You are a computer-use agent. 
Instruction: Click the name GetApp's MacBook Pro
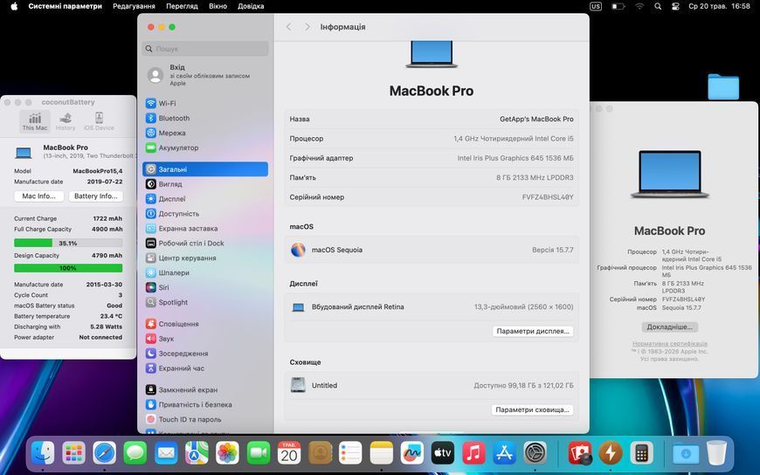pos(536,119)
